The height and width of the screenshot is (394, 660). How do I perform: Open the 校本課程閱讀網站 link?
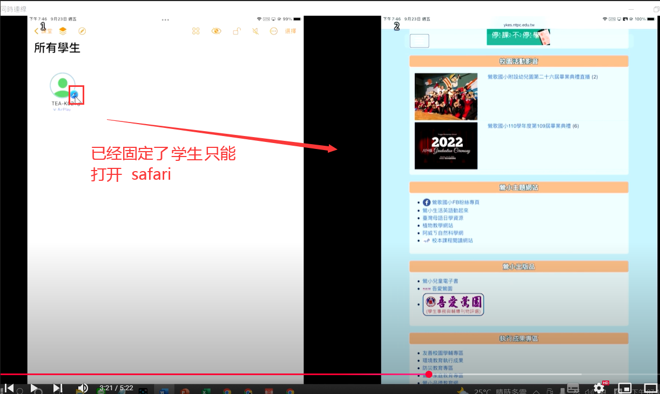453,241
